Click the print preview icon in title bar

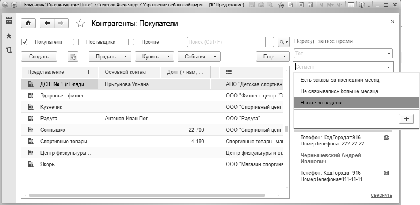pyautogui.click(x=270, y=5)
